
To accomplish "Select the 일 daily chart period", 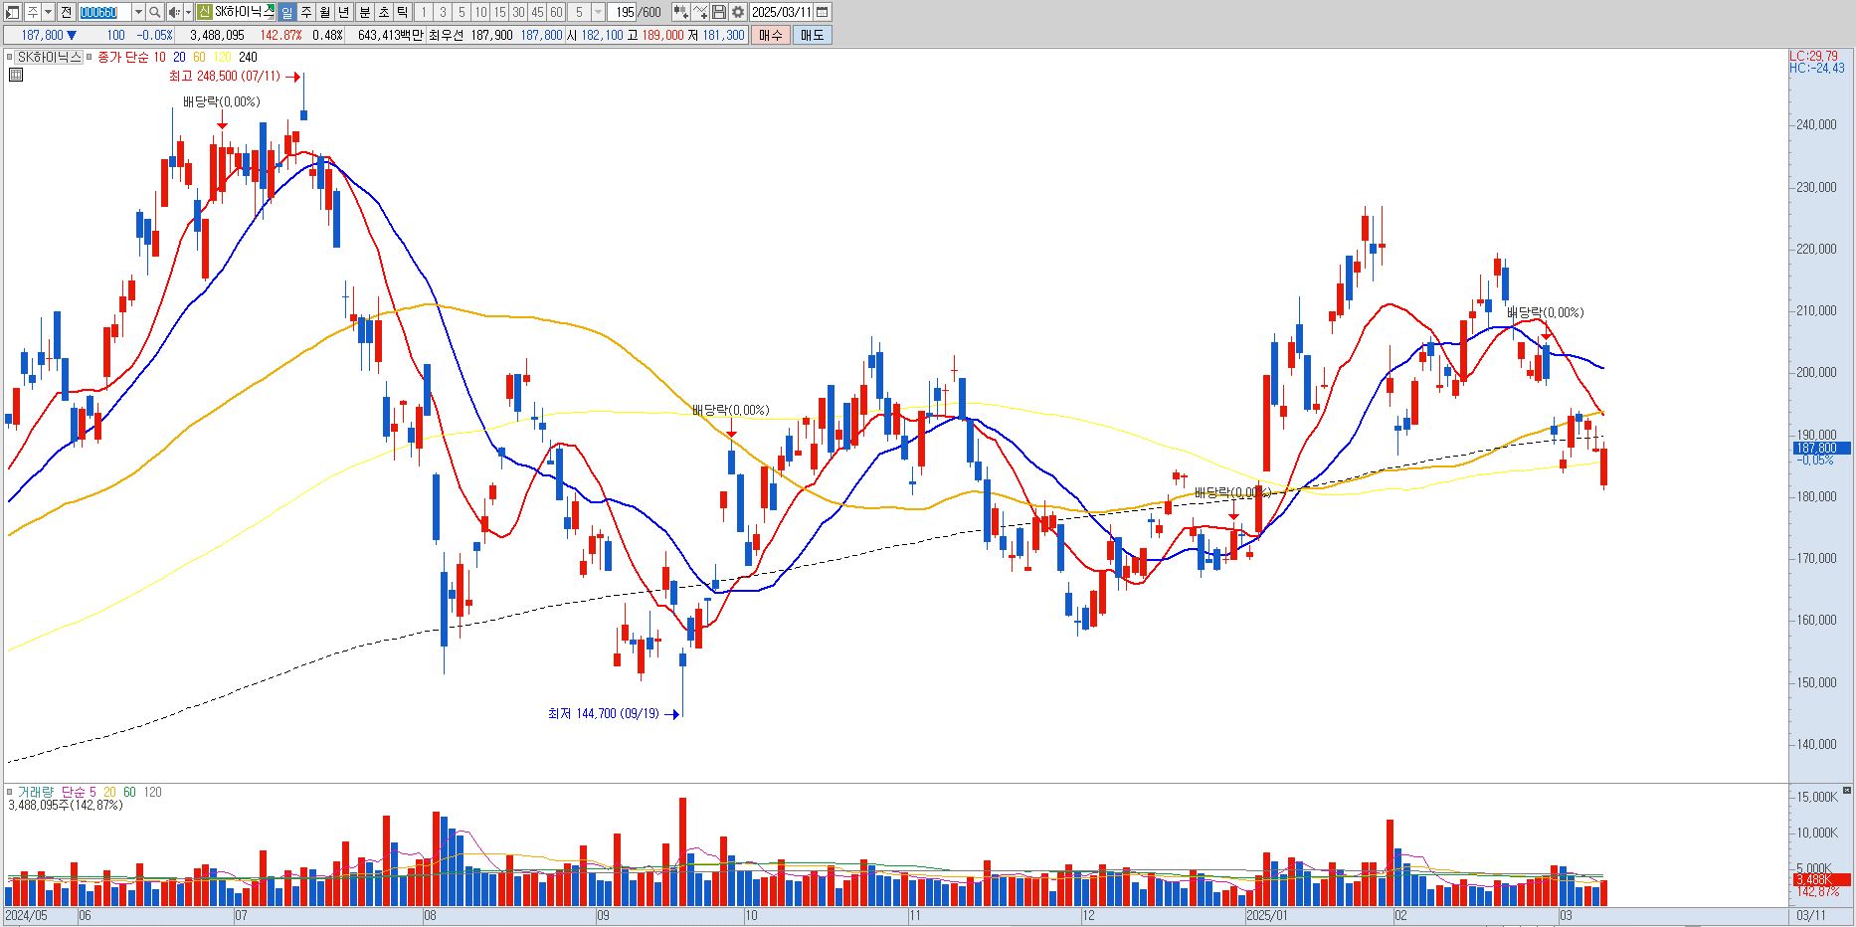I will point(286,12).
